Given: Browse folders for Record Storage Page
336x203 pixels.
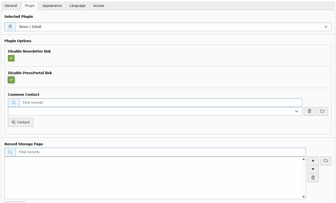Looking at the screenshot, I should tap(326, 161).
